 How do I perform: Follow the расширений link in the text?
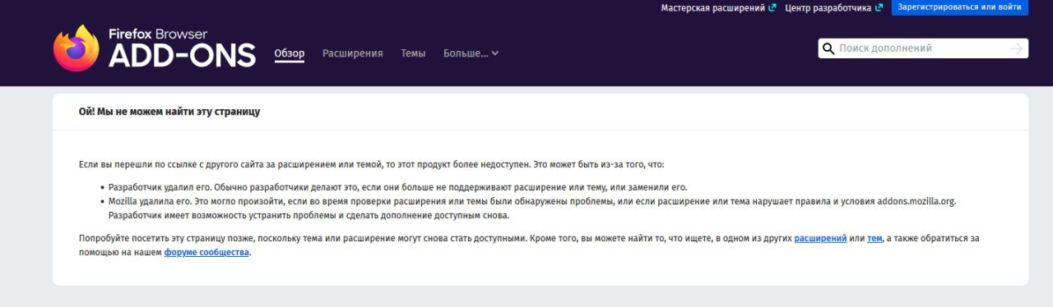point(820,238)
